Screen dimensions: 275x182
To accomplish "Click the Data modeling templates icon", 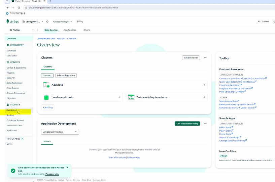I will point(131,97).
